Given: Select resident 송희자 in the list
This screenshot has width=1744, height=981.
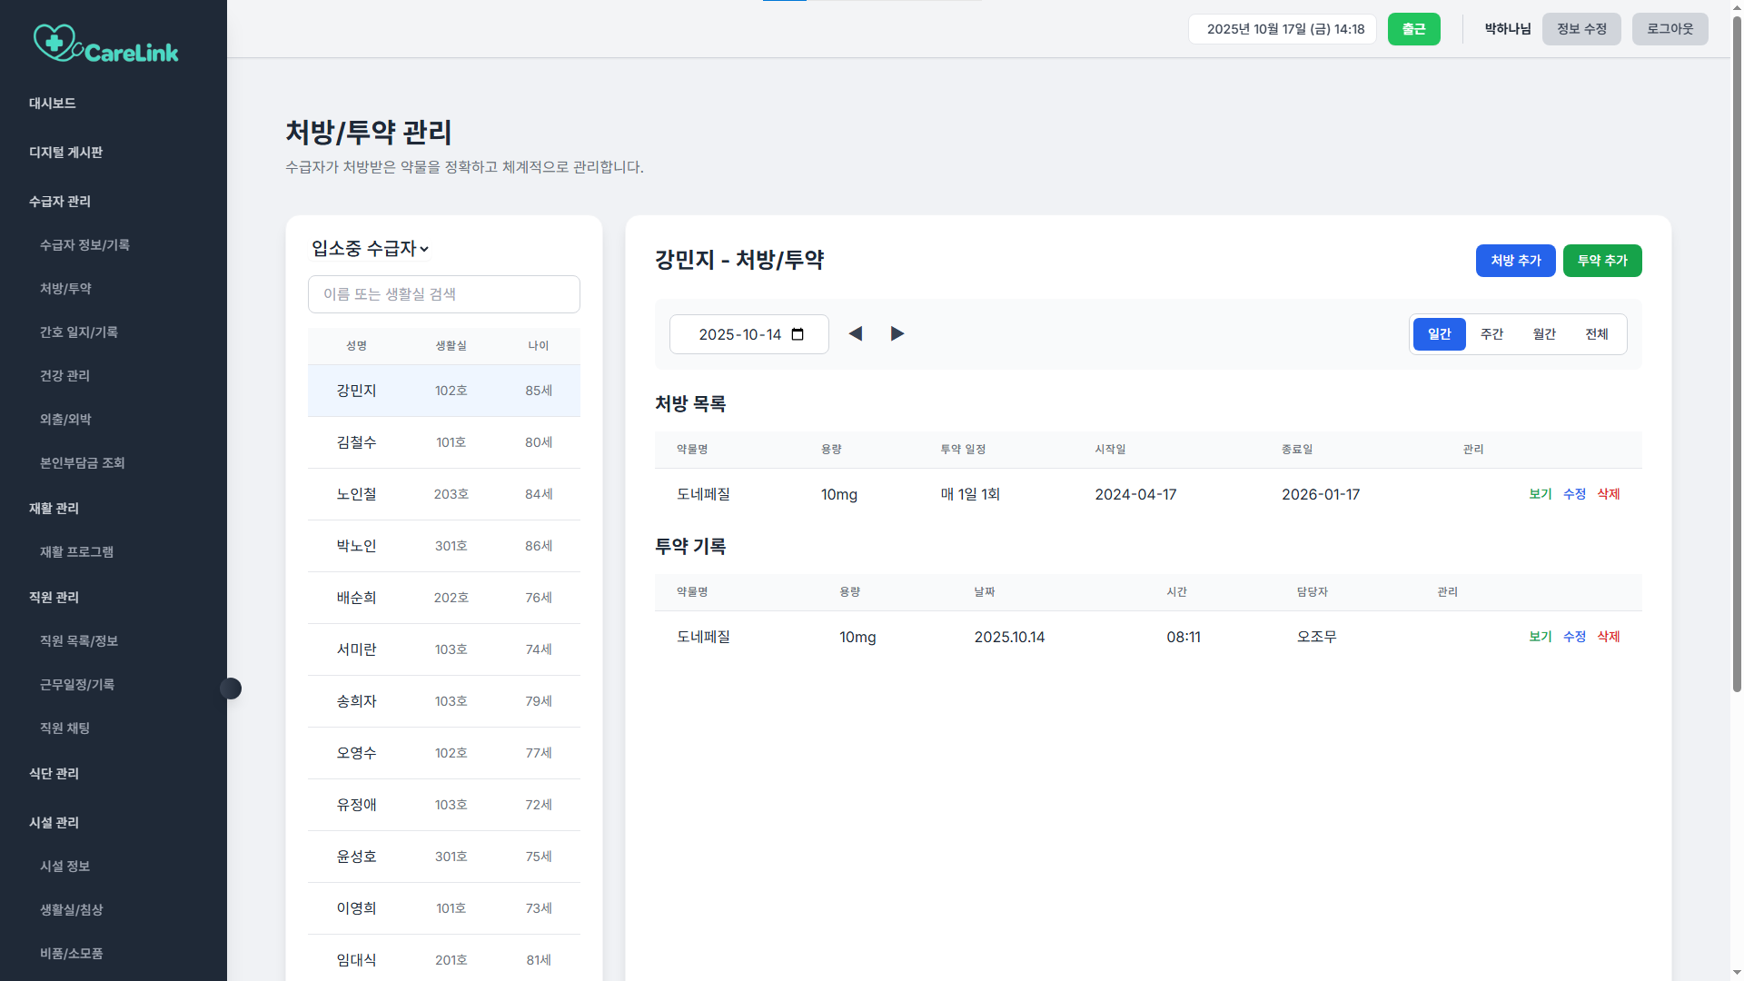Looking at the screenshot, I should click(444, 701).
